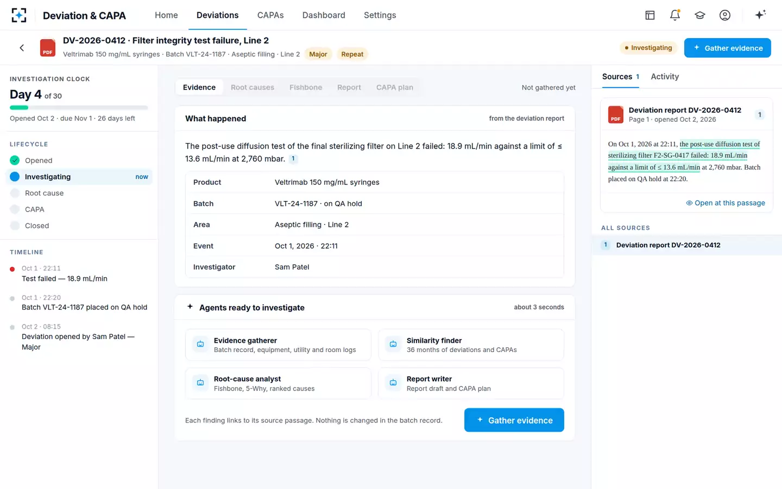Go back using the left chevron arrow
This screenshot has height=489, width=782.
(x=22, y=48)
